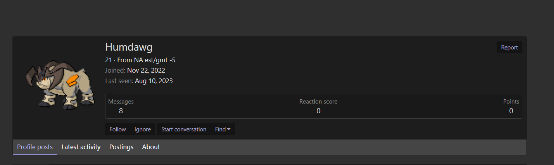Click the Reaction score label

[318, 102]
